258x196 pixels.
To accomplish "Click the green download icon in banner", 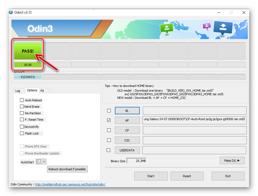I will 167,29.
